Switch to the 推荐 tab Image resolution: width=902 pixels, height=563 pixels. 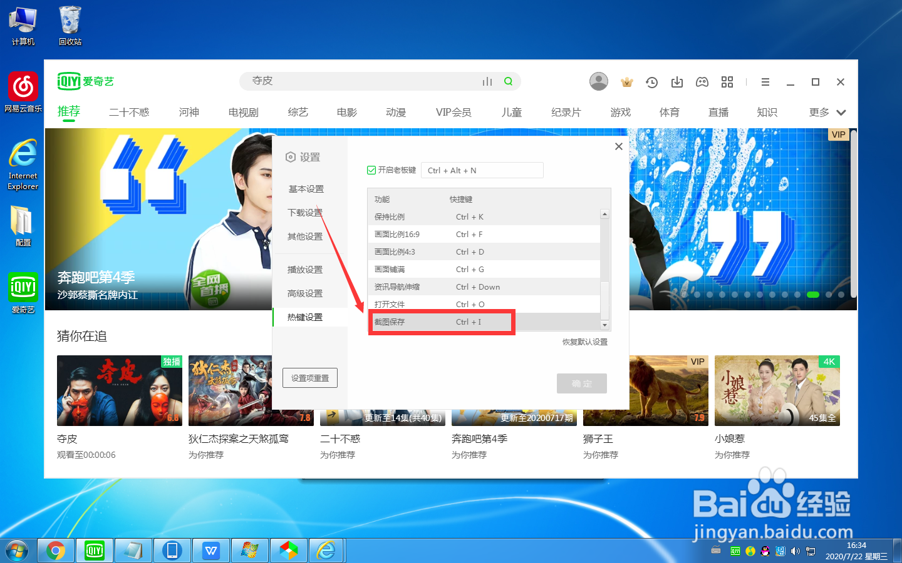coord(69,111)
